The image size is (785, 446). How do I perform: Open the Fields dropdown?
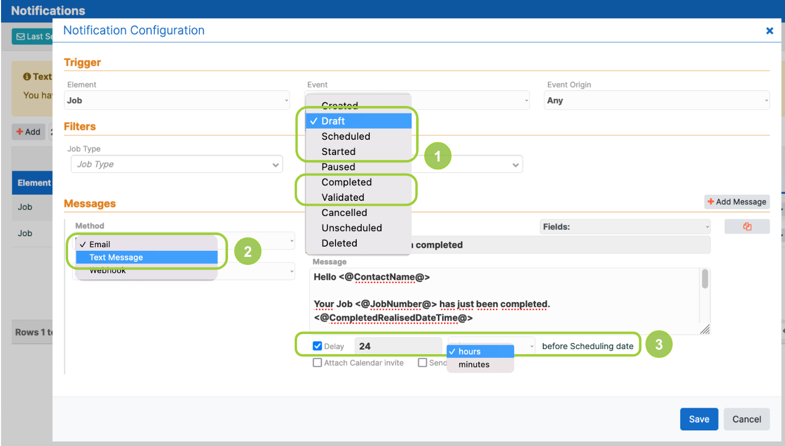[x=625, y=227]
